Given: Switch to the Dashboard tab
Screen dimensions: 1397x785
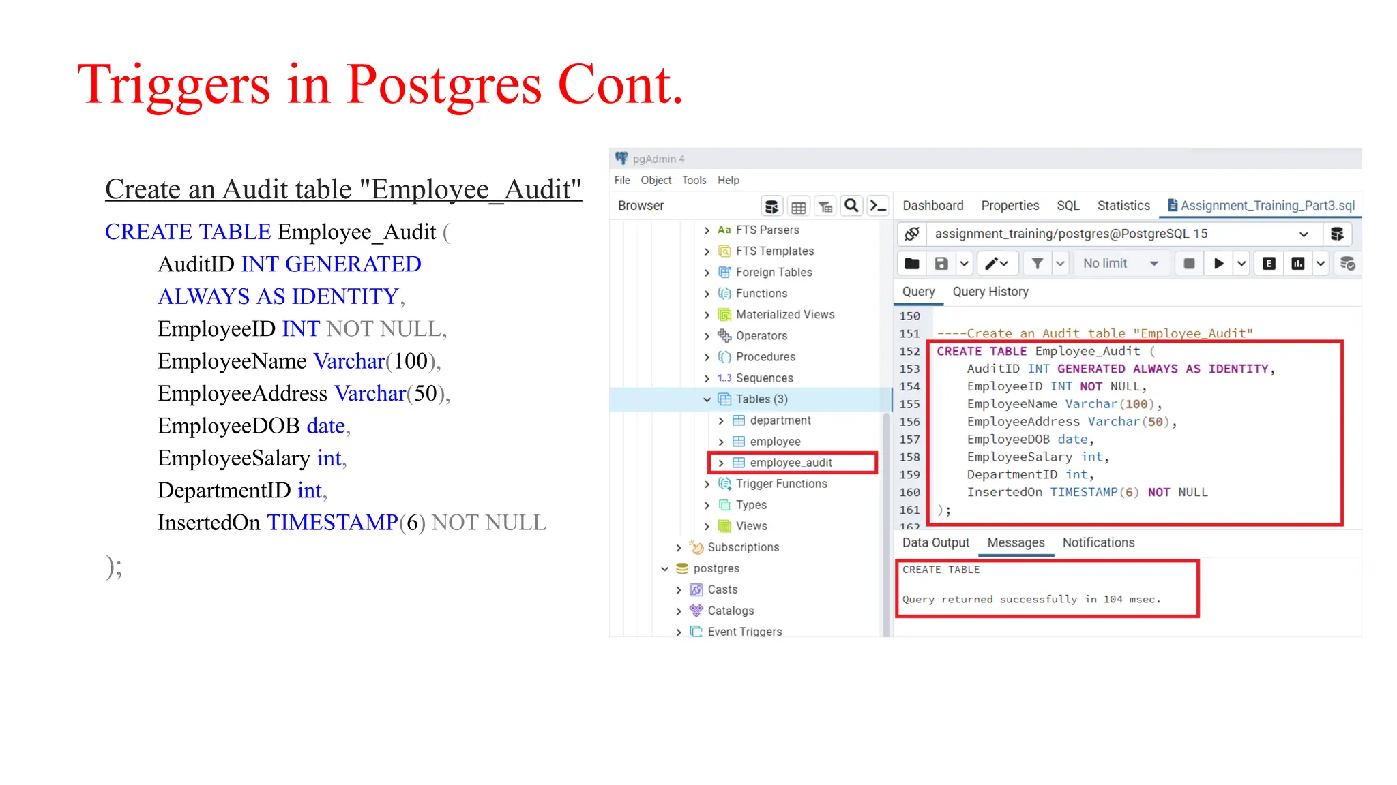Looking at the screenshot, I should coord(933,205).
